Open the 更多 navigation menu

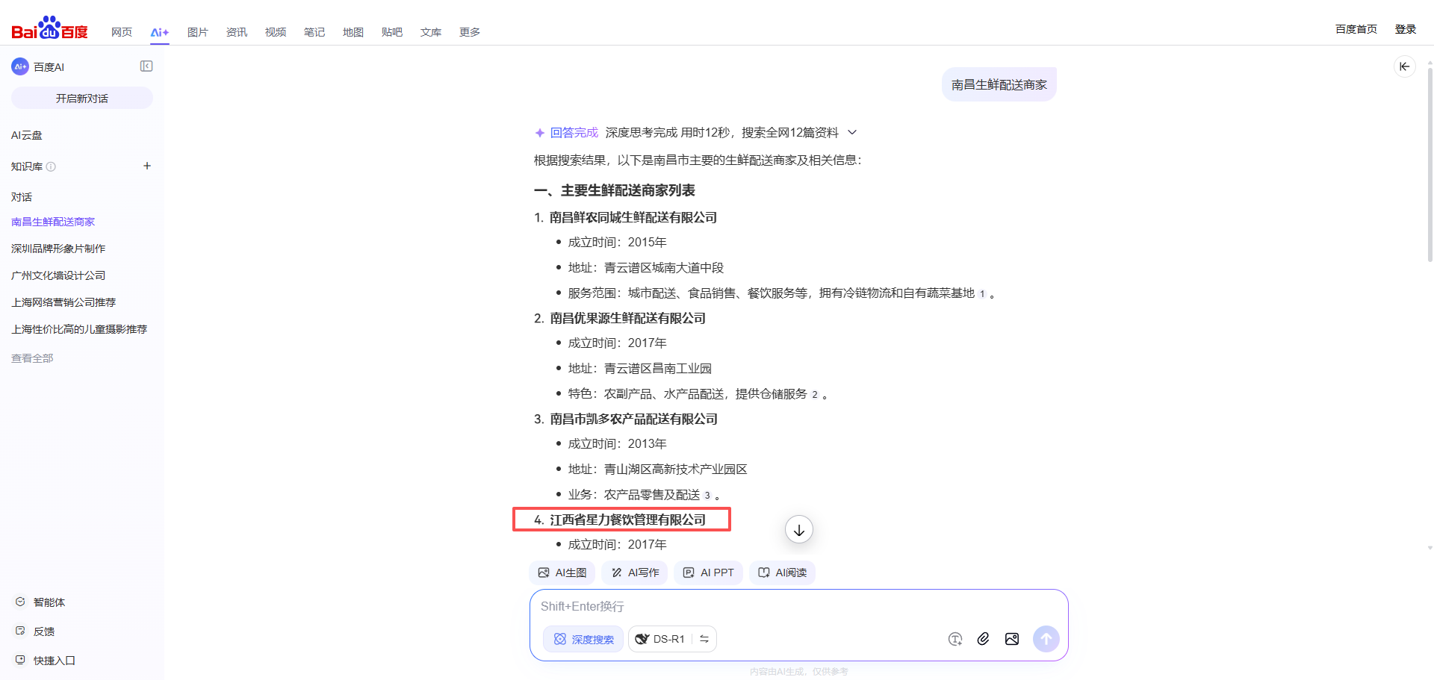pyautogui.click(x=469, y=32)
